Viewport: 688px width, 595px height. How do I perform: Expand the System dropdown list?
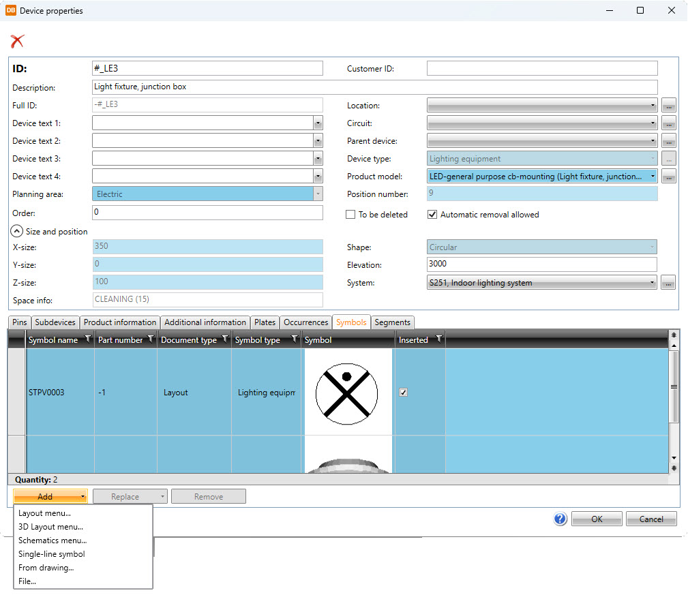tap(653, 283)
